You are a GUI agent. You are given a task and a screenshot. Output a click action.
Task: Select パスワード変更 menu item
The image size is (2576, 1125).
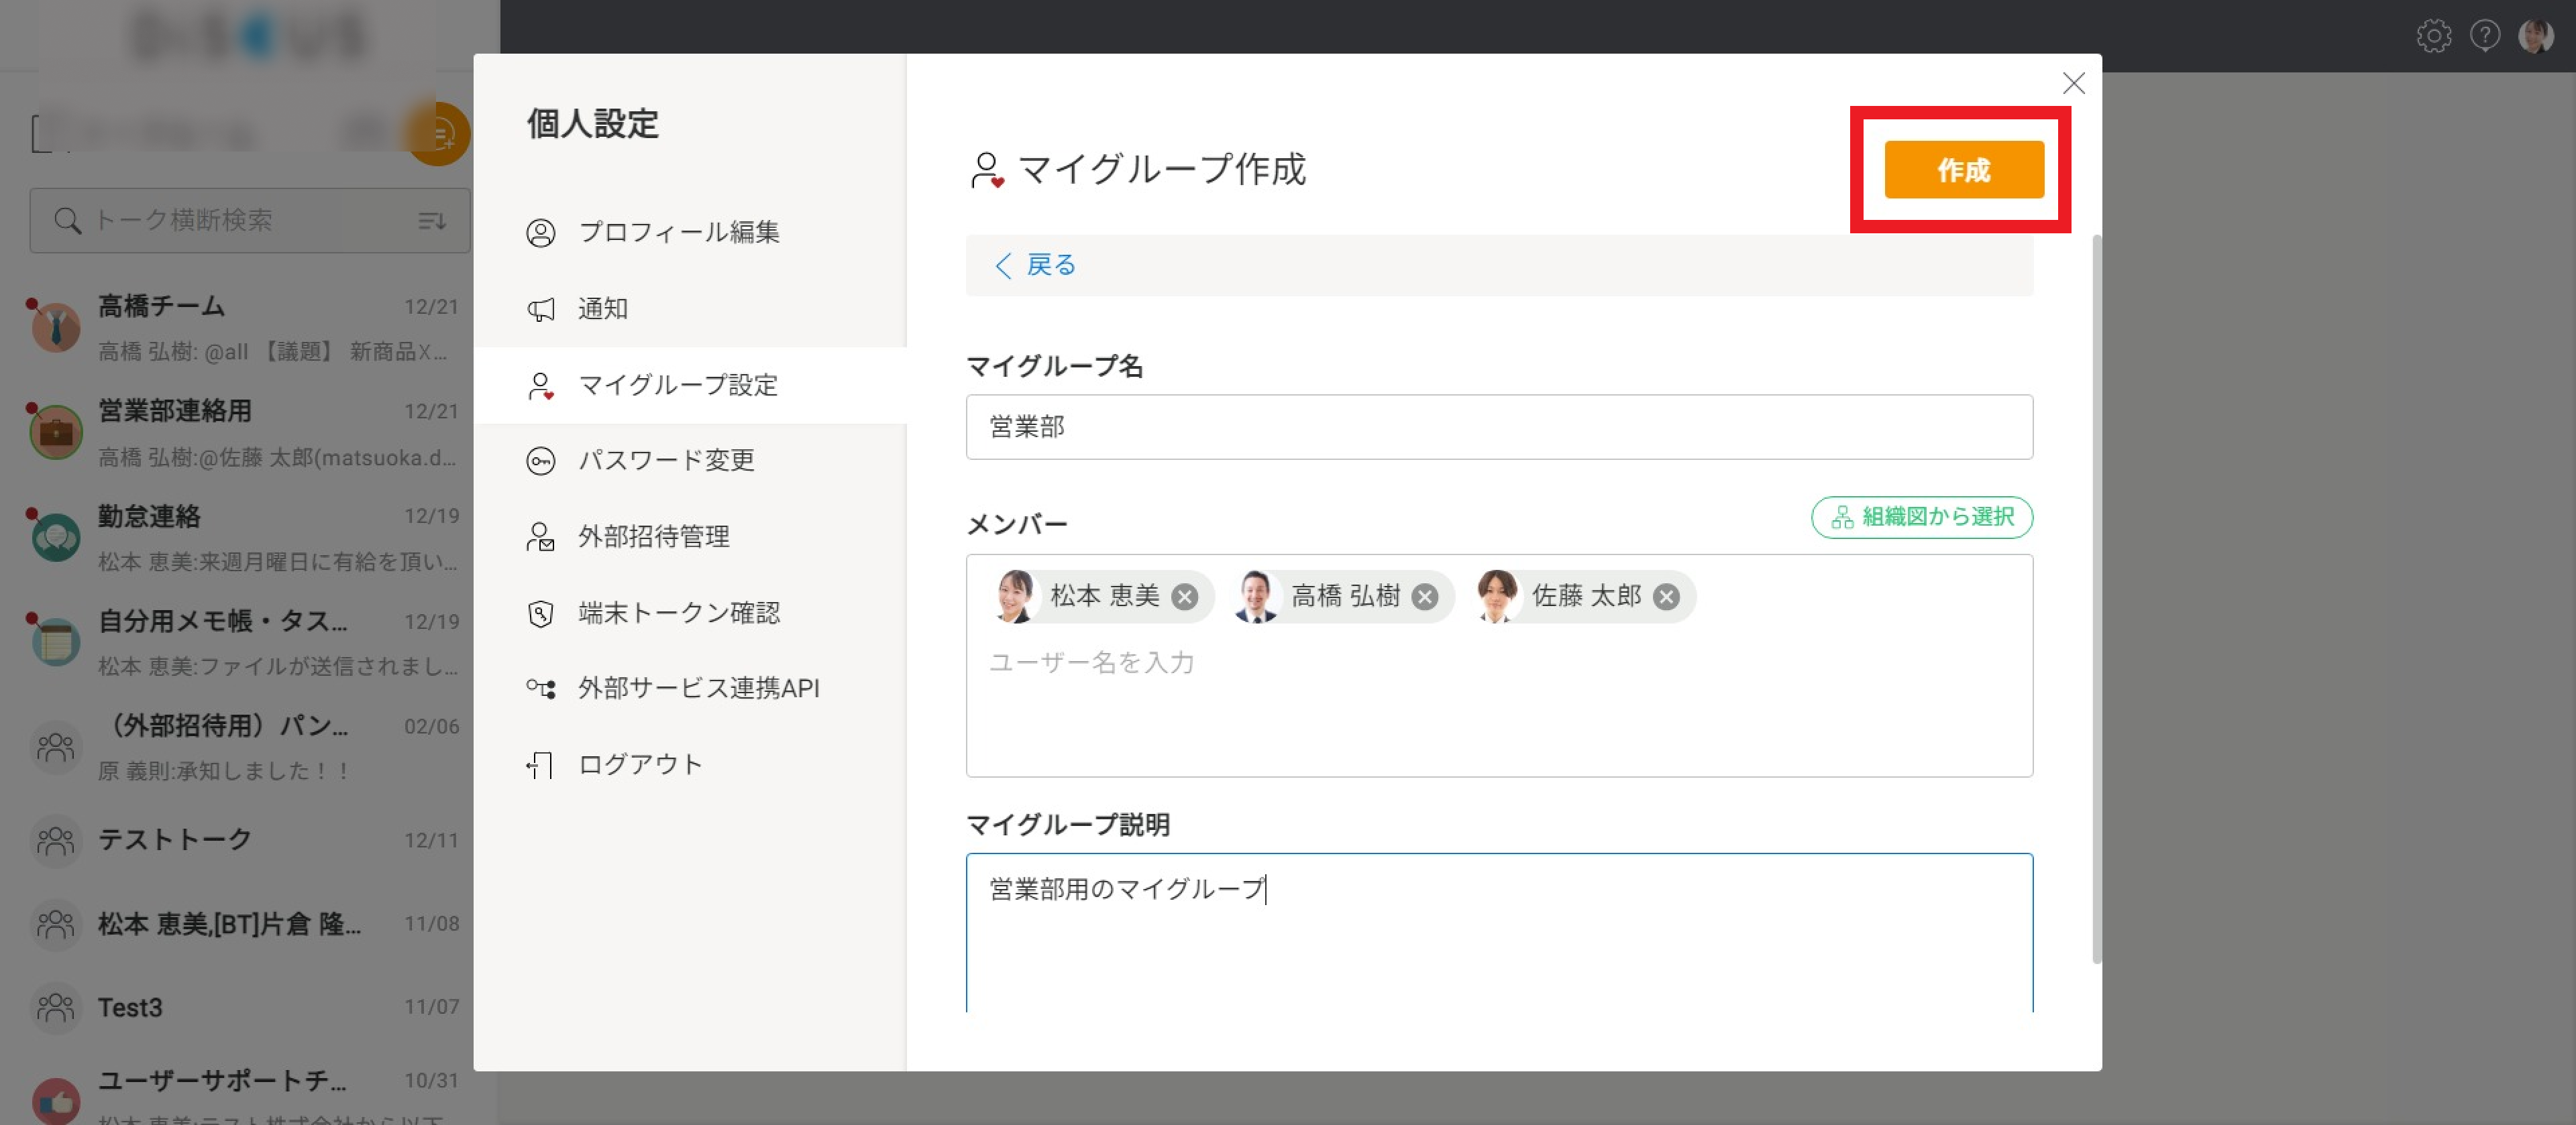pyautogui.click(x=665, y=461)
